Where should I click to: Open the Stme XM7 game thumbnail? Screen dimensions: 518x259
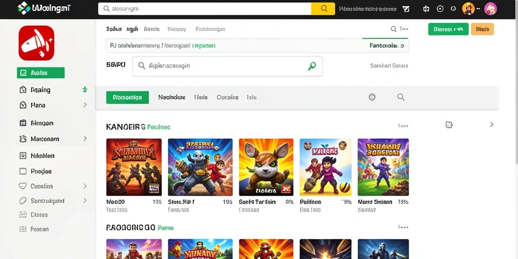(x=200, y=167)
